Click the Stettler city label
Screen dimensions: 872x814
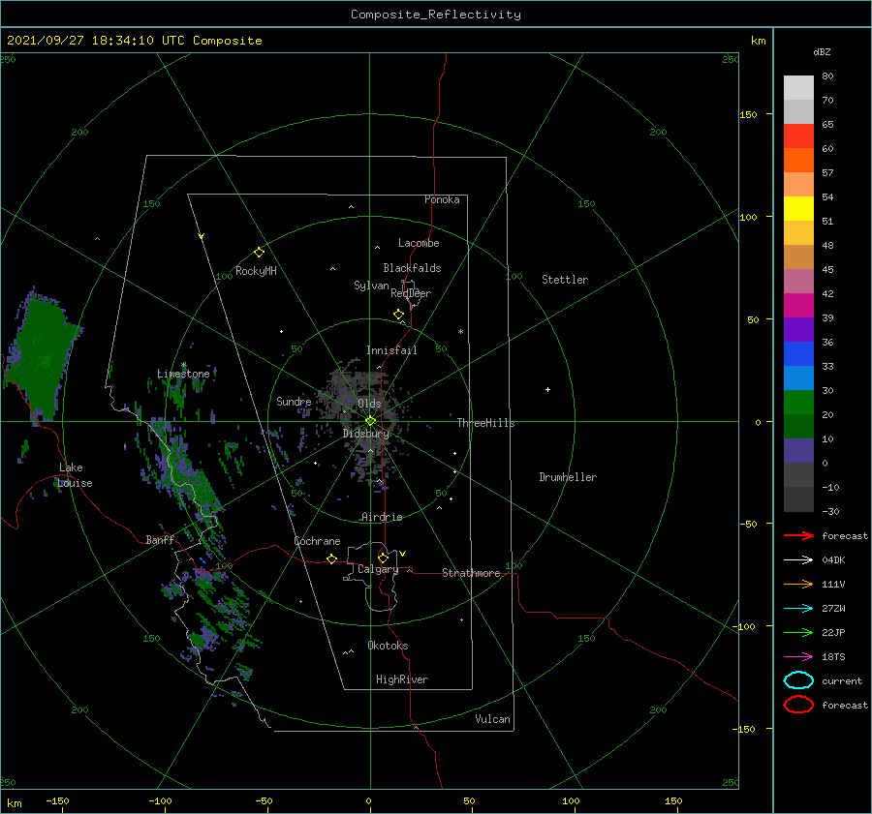[x=565, y=280]
